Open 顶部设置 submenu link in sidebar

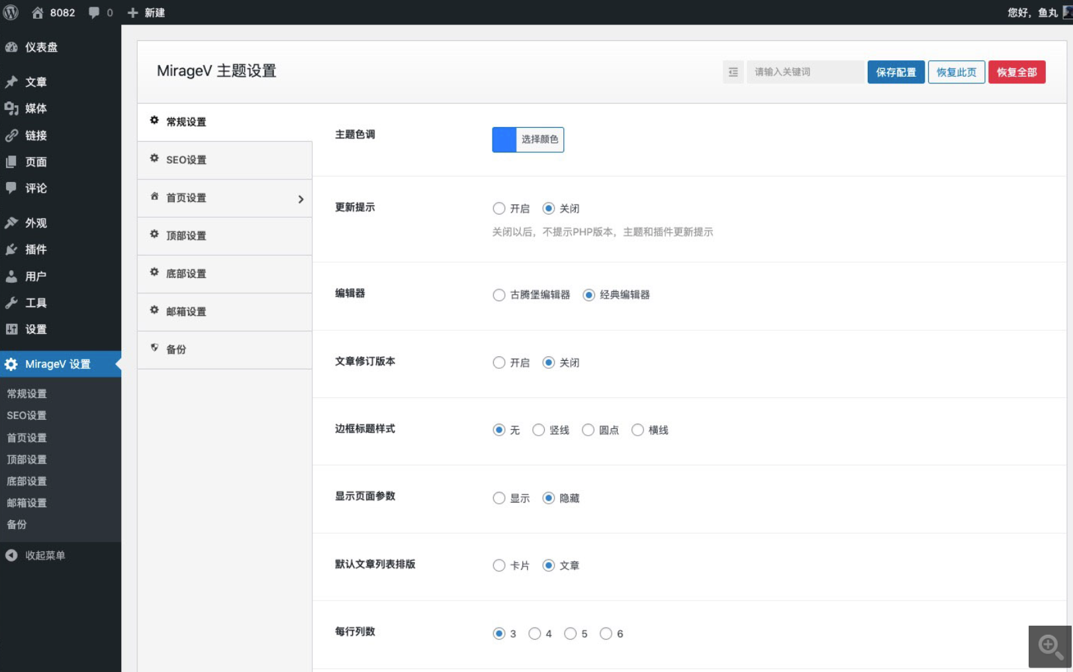point(26,459)
